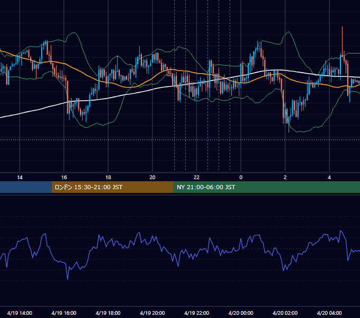Viewport: 360px width, 318px height.
Task: Click the 4/19 18:00 time label
Action: tap(108, 313)
